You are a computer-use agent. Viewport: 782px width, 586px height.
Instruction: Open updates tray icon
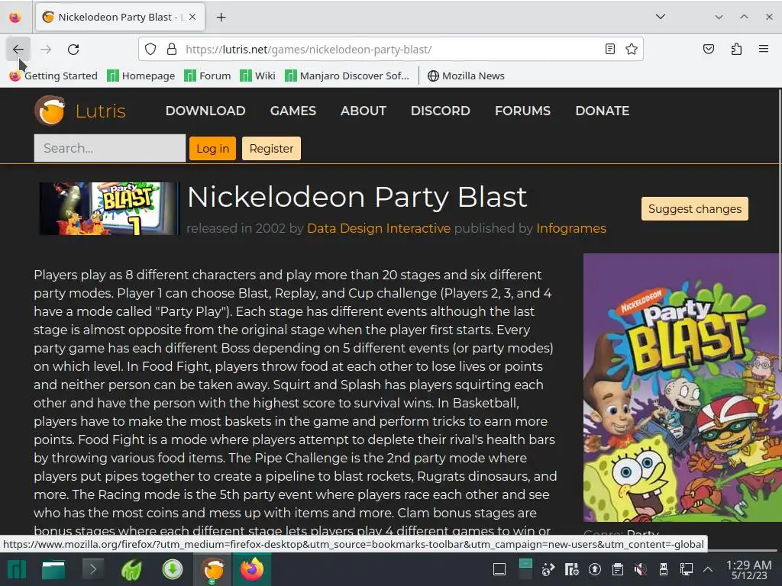pyautogui.click(x=594, y=569)
